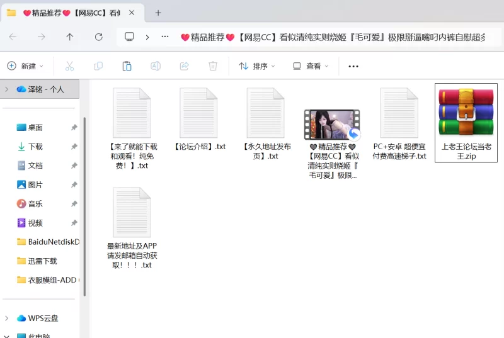Click the Delete trash can icon
Image resolution: width=504 pixels, height=338 pixels.
pos(213,66)
